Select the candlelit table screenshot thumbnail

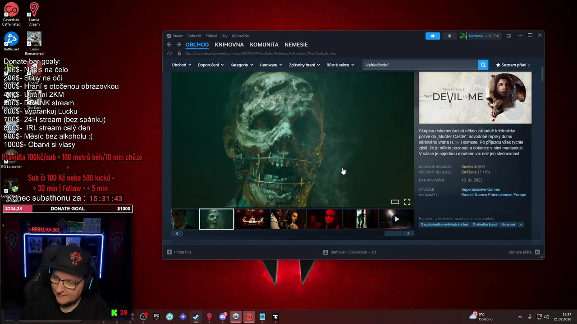pos(252,219)
